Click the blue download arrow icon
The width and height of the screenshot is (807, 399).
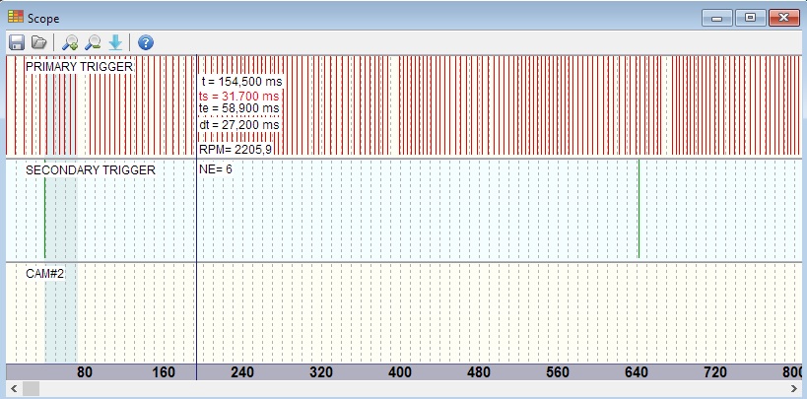116,42
